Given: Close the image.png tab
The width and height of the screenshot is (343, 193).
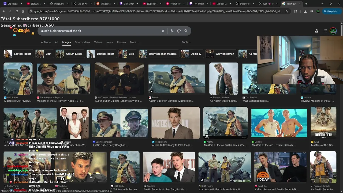Looking at the screenshot, I should pyautogui.click(x=68, y=4).
